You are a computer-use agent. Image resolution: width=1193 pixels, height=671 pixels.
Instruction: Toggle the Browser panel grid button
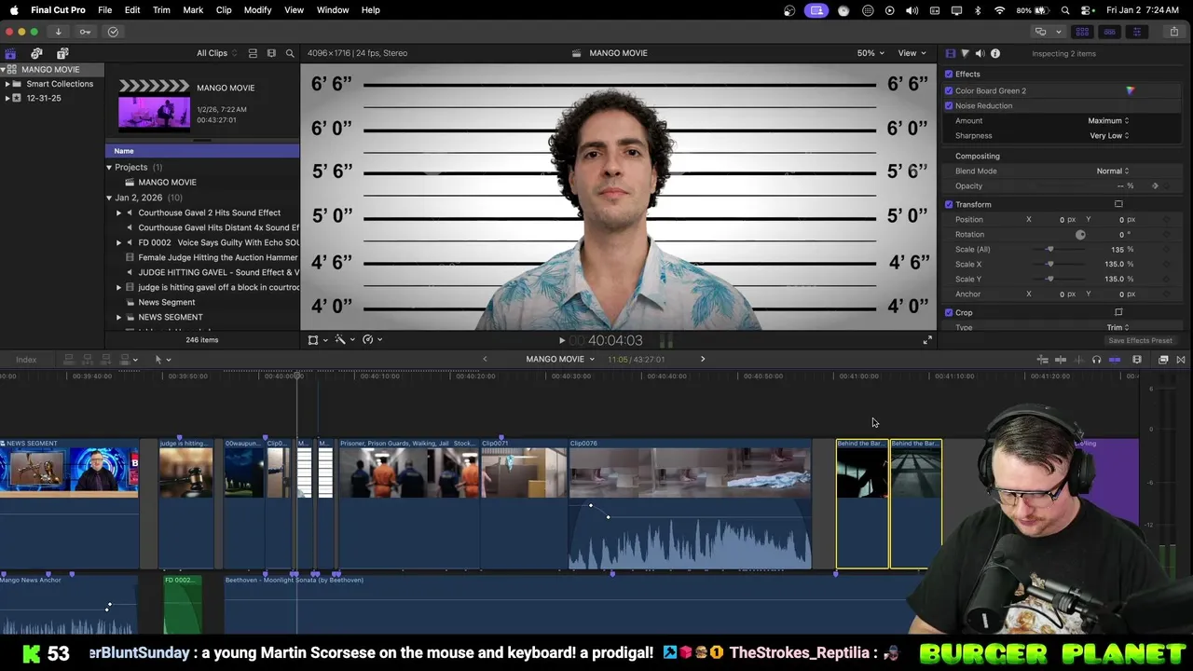tap(1083, 32)
